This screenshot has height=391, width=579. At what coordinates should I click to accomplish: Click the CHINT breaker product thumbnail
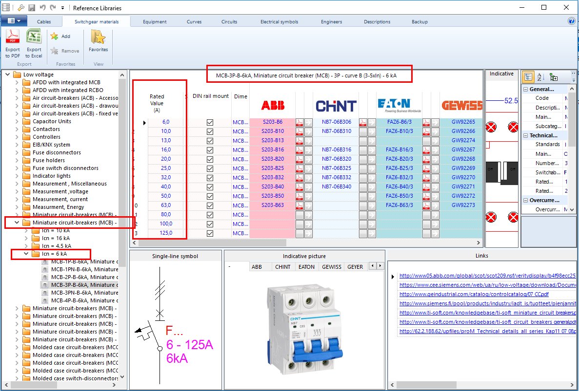[x=304, y=329]
